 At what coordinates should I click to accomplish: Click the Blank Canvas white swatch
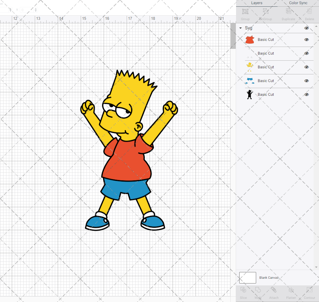click(248, 277)
